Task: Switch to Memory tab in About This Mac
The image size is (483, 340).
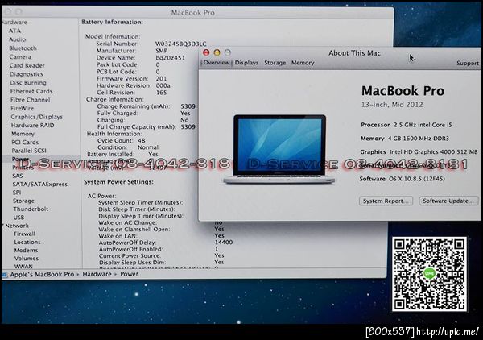Action: pyautogui.click(x=303, y=63)
